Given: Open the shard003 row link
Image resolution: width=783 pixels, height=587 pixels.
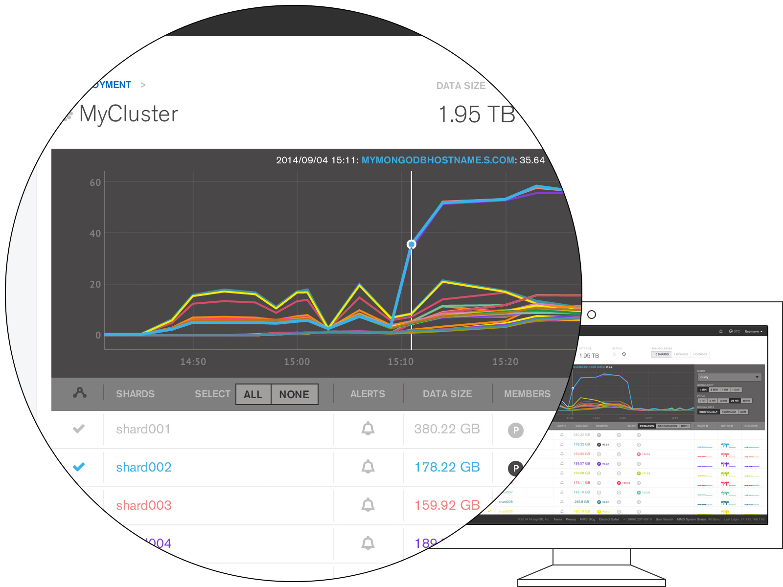Looking at the screenshot, I should [x=144, y=505].
